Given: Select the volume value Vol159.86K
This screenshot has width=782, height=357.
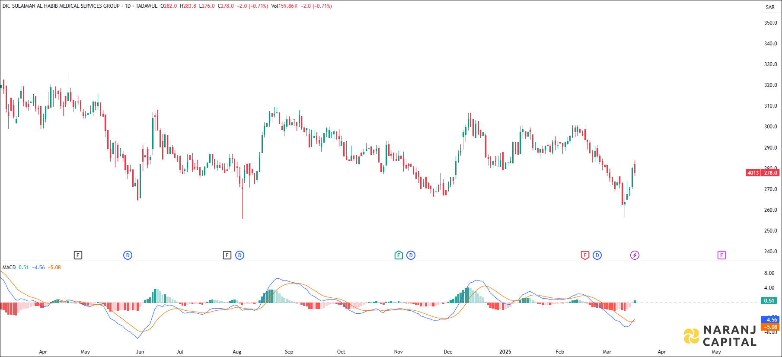Looking at the screenshot, I should [284, 6].
